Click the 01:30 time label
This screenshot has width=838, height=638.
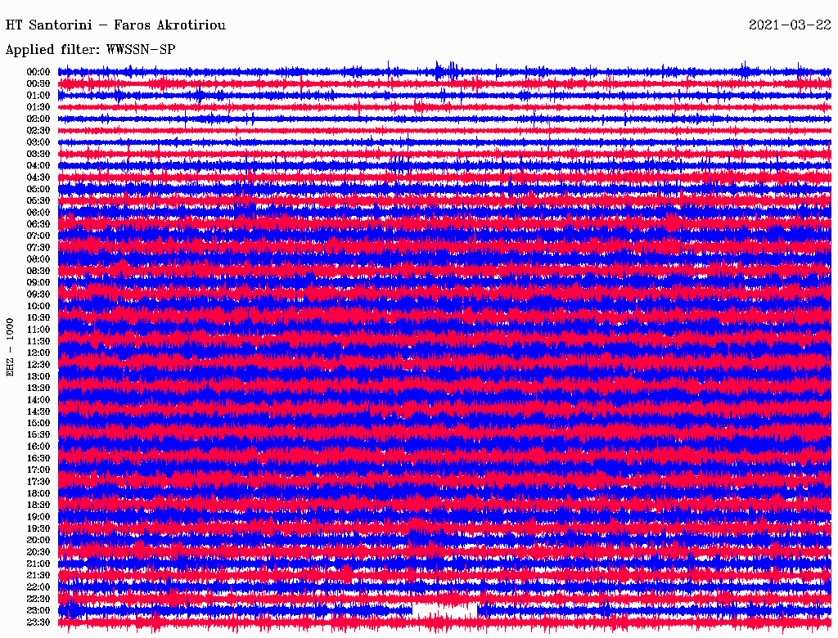click(38, 107)
